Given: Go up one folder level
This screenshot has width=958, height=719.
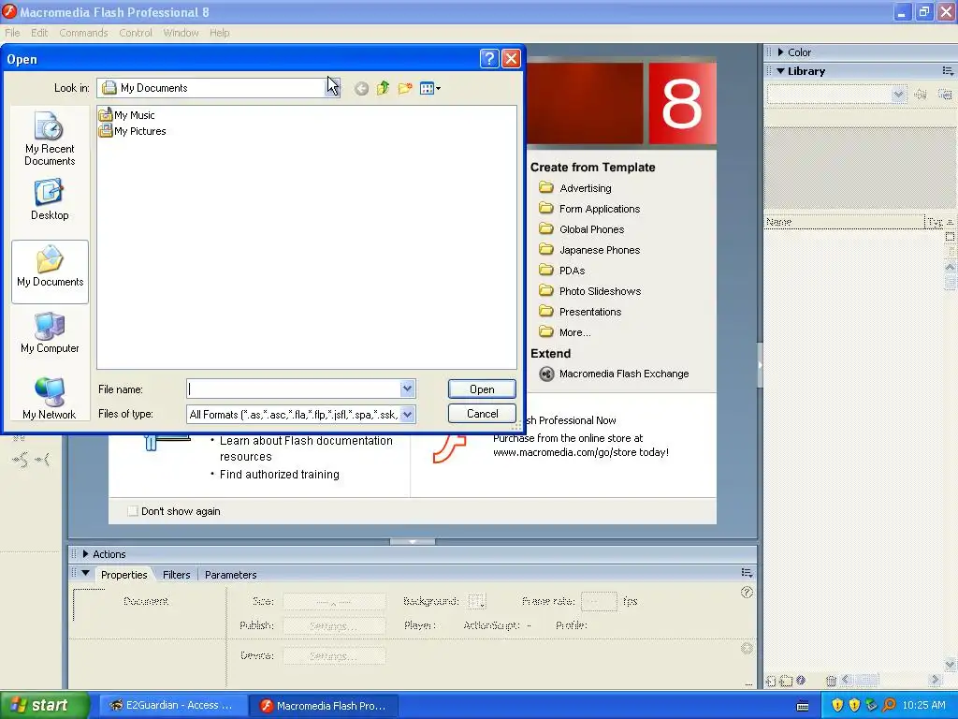Looking at the screenshot, I should tap(383, 89).
